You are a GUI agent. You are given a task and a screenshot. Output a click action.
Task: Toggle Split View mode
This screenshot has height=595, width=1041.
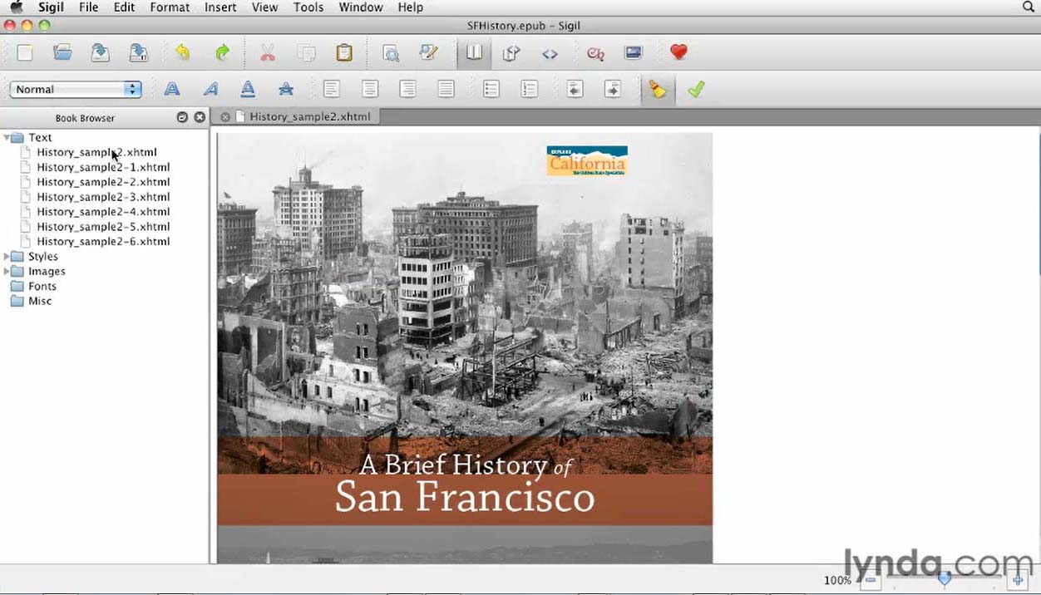[511, 53]
